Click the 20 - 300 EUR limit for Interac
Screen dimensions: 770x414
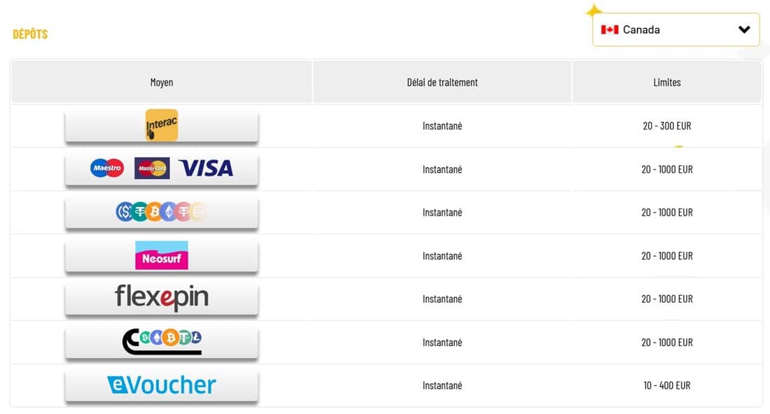tap(667, 126)
